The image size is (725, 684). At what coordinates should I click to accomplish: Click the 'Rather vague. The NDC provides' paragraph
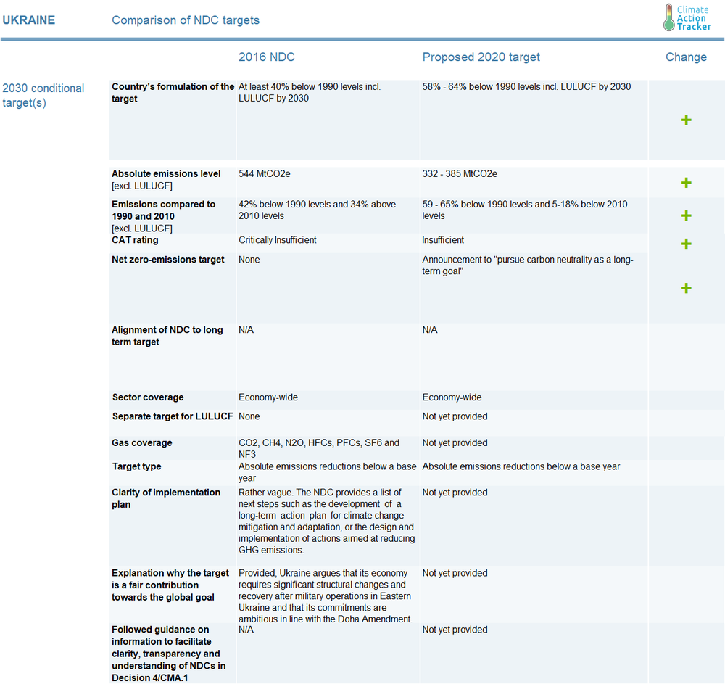point(326,522)
